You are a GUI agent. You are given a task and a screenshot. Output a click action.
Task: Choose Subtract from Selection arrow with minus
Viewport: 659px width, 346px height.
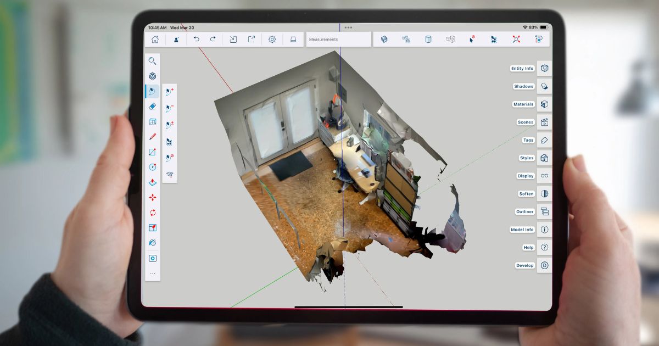170,109
